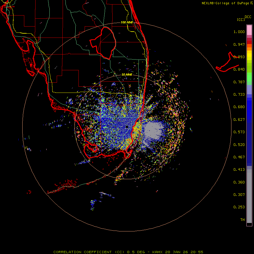Click the 0.627 scale label

tap(239, 120)
